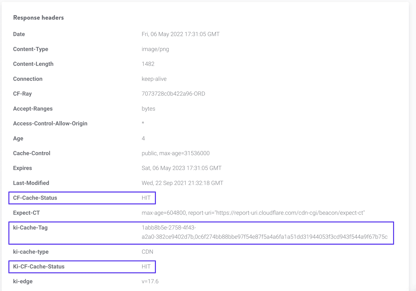Select the Access-Control-Allow-Origin asterisk value
Screen dimensions: 416x291
[143, 123]
